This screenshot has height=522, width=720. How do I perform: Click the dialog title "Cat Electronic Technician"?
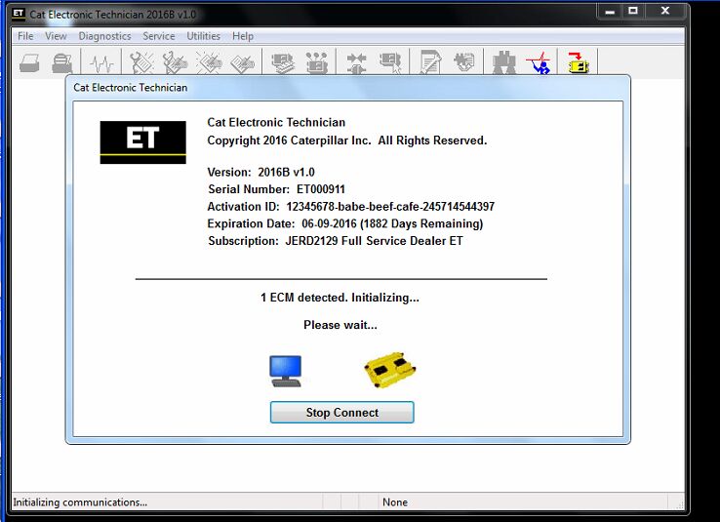[x=131, y=88]
